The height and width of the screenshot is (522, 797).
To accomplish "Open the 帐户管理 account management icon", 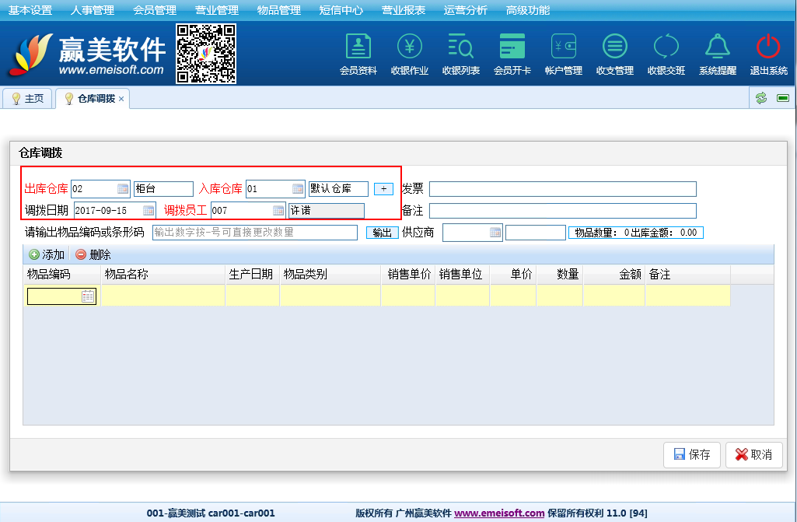I will pyautogui.click(x=564, y=47).
